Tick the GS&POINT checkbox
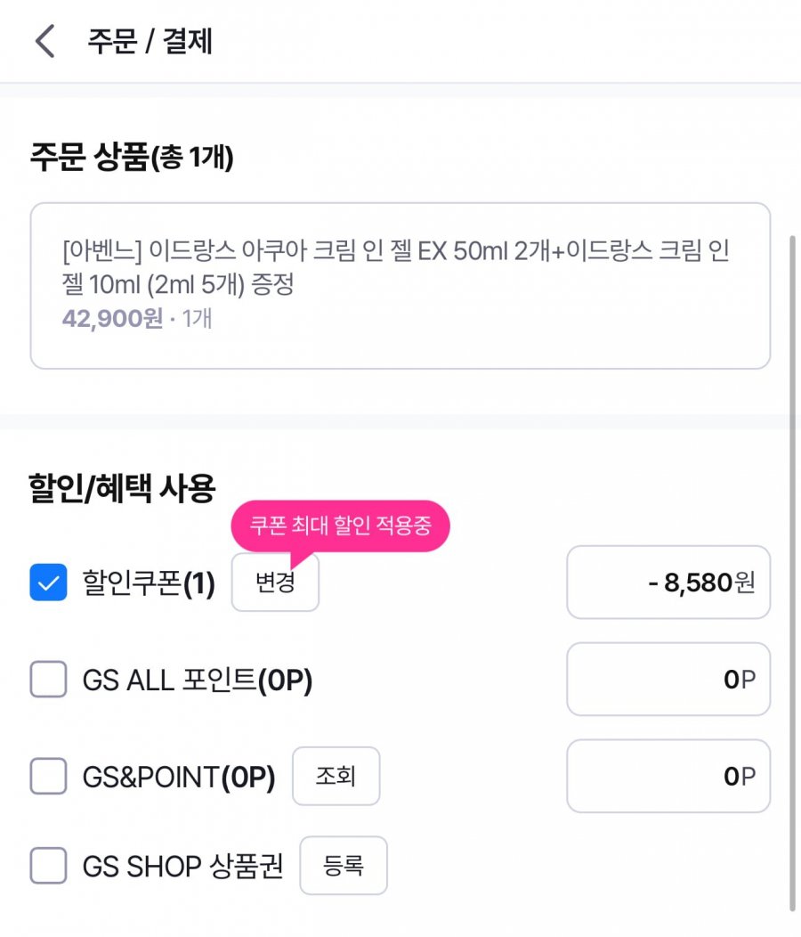Viewport: 801px width, 937px height. (48, 778)
